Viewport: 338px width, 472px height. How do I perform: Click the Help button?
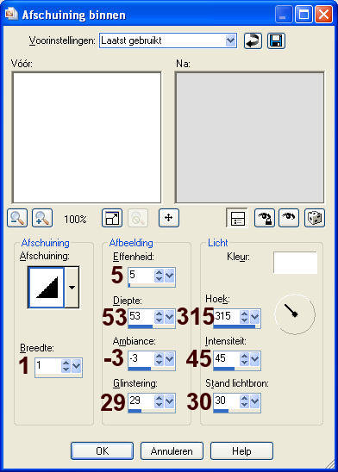tap(241, 451)
